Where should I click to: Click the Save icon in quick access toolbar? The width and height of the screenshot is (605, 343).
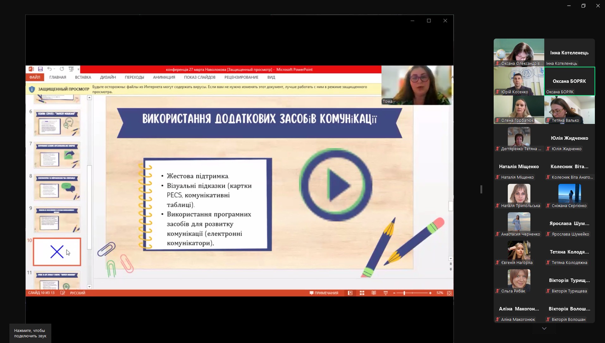[x=40, y=69]
